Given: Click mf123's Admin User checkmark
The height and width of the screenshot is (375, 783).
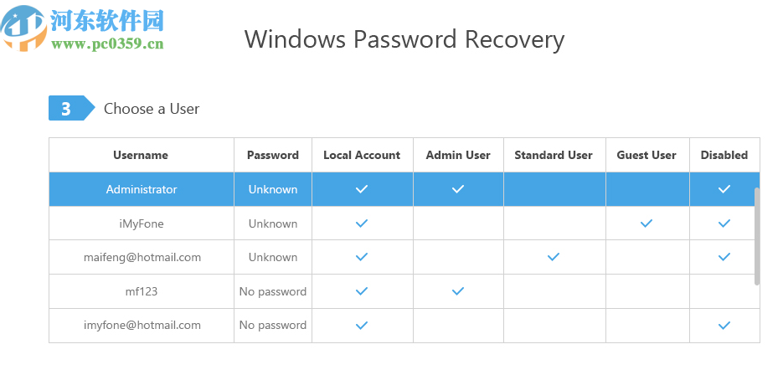Looking at the screenshot, I should [x=458, y=291].
